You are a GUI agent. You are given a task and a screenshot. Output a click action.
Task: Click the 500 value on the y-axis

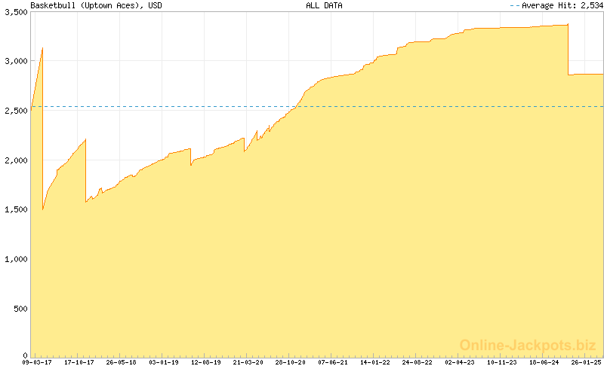coord(19,308)
